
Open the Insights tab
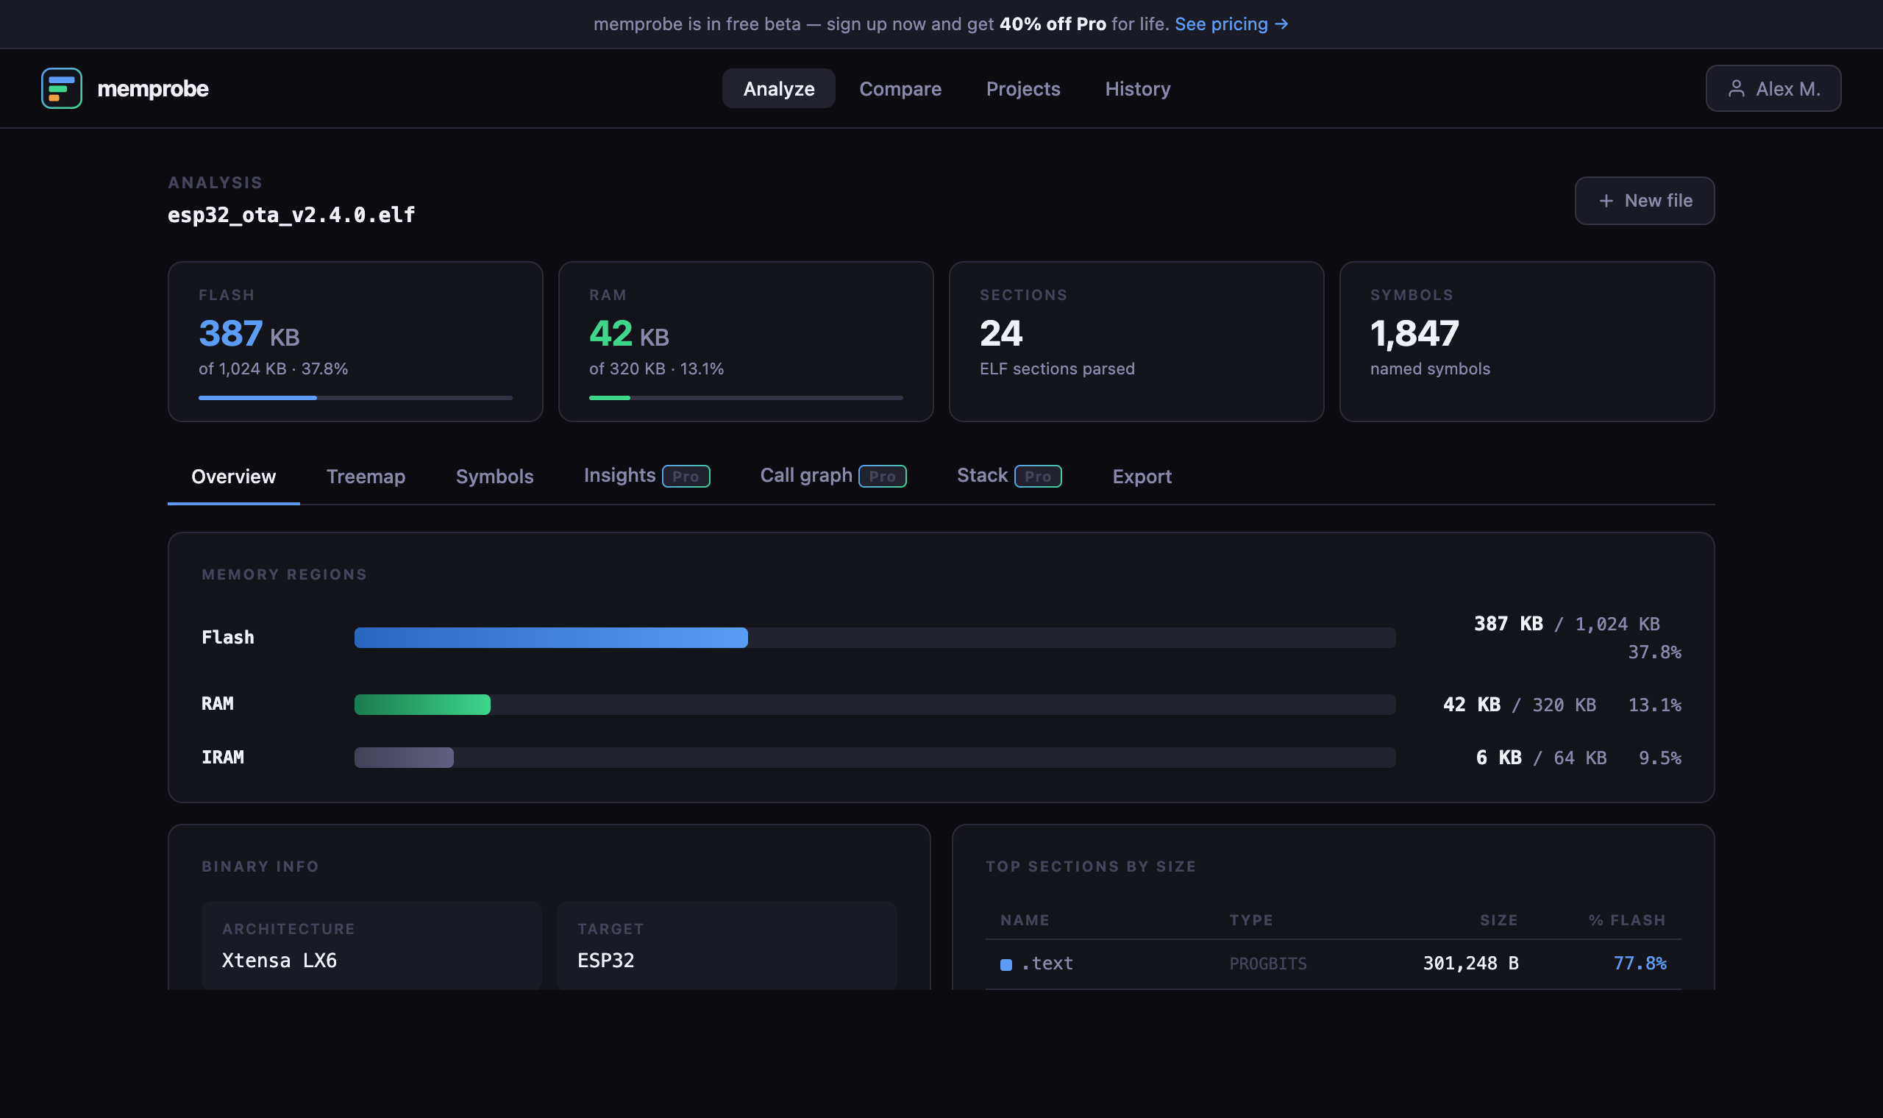point(647,476)
